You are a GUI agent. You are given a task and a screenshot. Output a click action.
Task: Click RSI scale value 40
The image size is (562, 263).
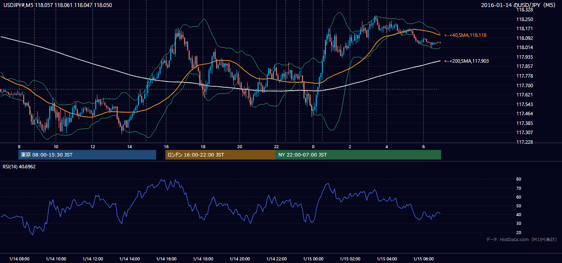point(518,215)
